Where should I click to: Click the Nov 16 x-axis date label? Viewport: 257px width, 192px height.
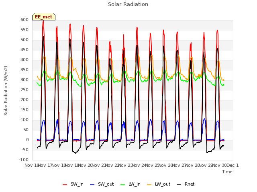pos(31,165)
